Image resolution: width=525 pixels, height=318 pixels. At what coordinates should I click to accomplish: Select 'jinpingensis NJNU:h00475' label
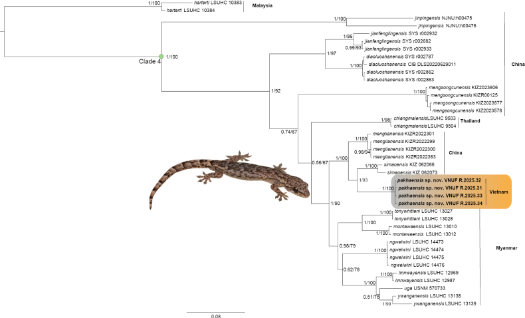[x=443, y=18]
